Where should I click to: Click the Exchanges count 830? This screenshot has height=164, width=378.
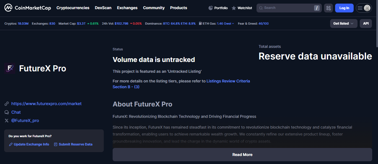(52, 24)
